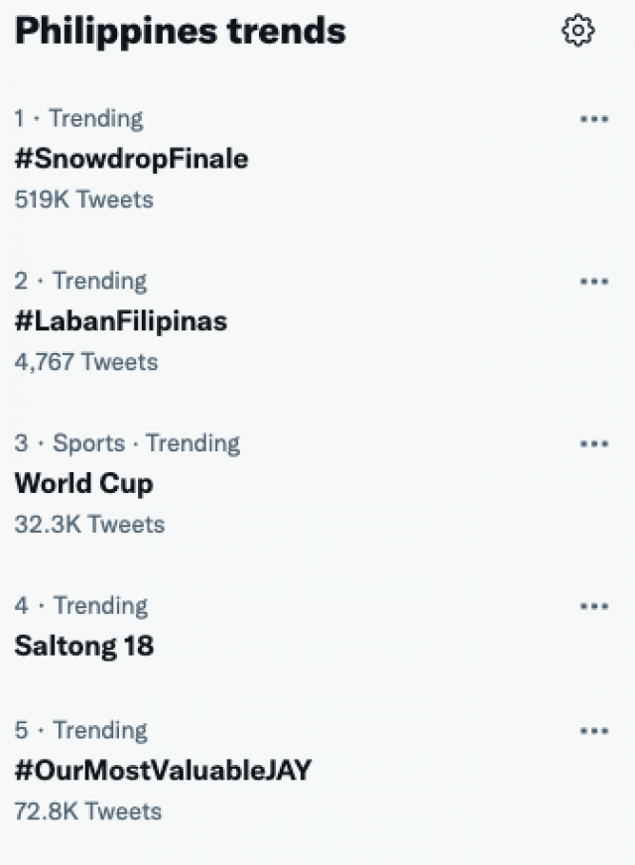This screenshot has width=635, height=865.
Task: Click the 72.8K Tweets count
Action: click(x=87, y=811)
